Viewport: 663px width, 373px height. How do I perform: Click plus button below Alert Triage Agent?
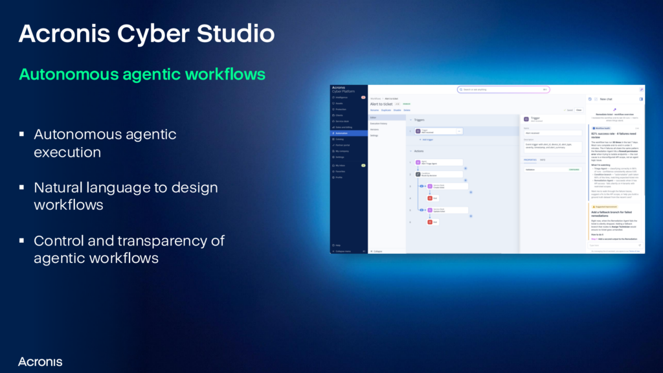click(x=466, y=168)
